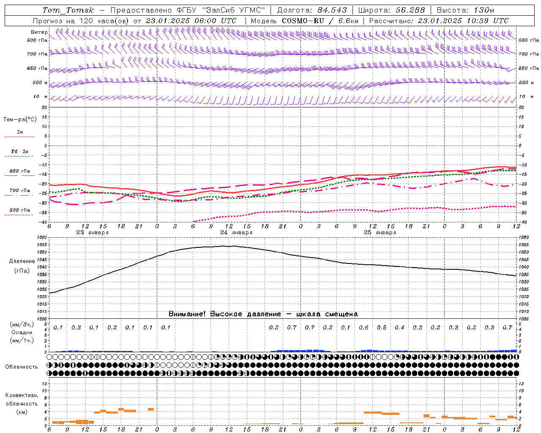Click the (гПа) unit label under Давление
Image resolution: width=541 pixels, height=433 pixels.
coord(22,271)
